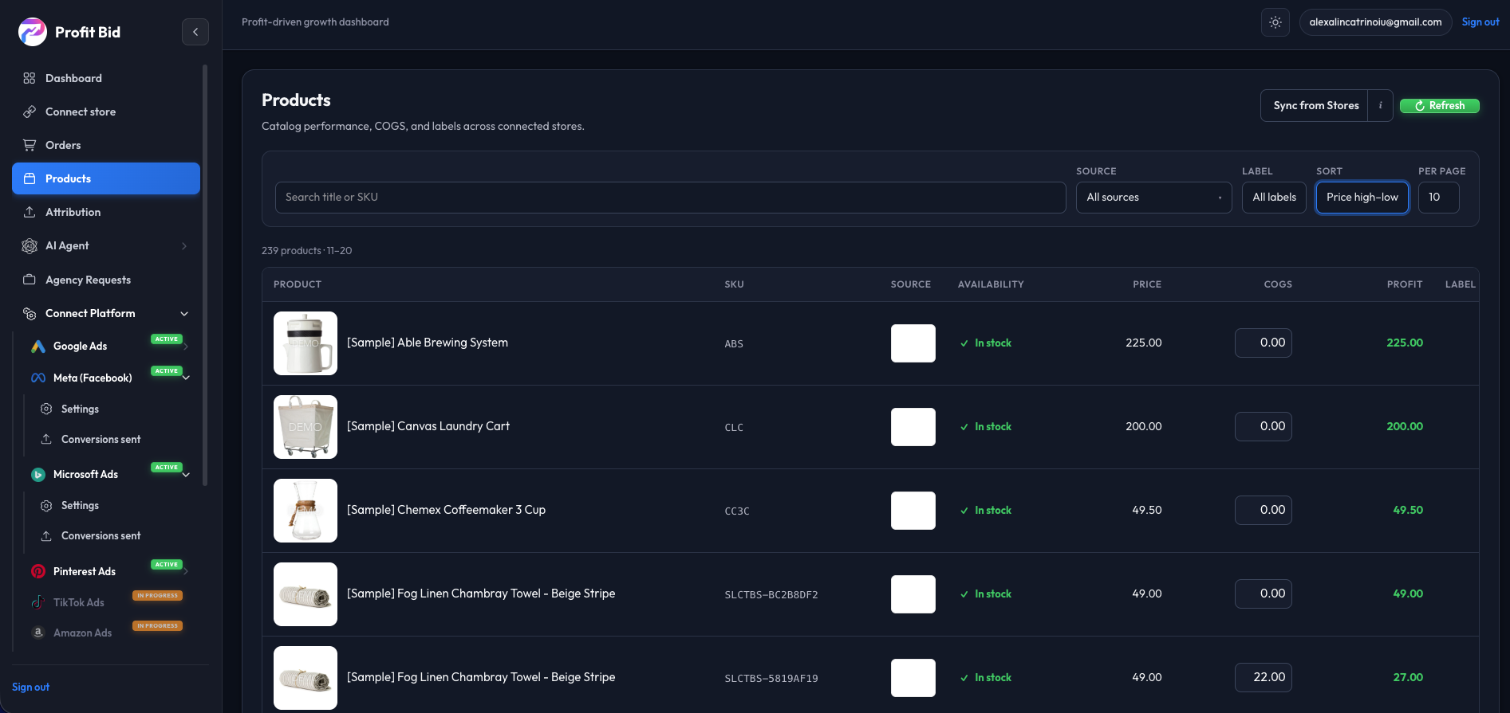1510x713 pixels.
Task: Click the Google Ads icon
Action: 38,347
